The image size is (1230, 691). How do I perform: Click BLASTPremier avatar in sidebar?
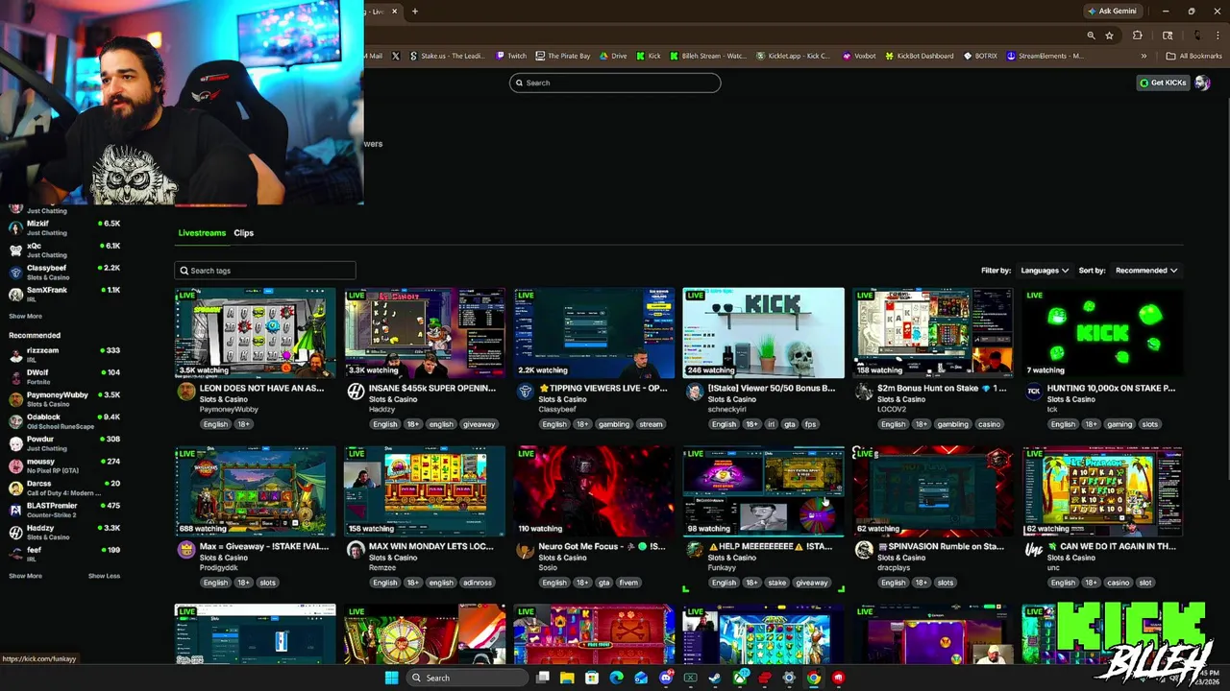pyautogui.click(x=15, y=510)
